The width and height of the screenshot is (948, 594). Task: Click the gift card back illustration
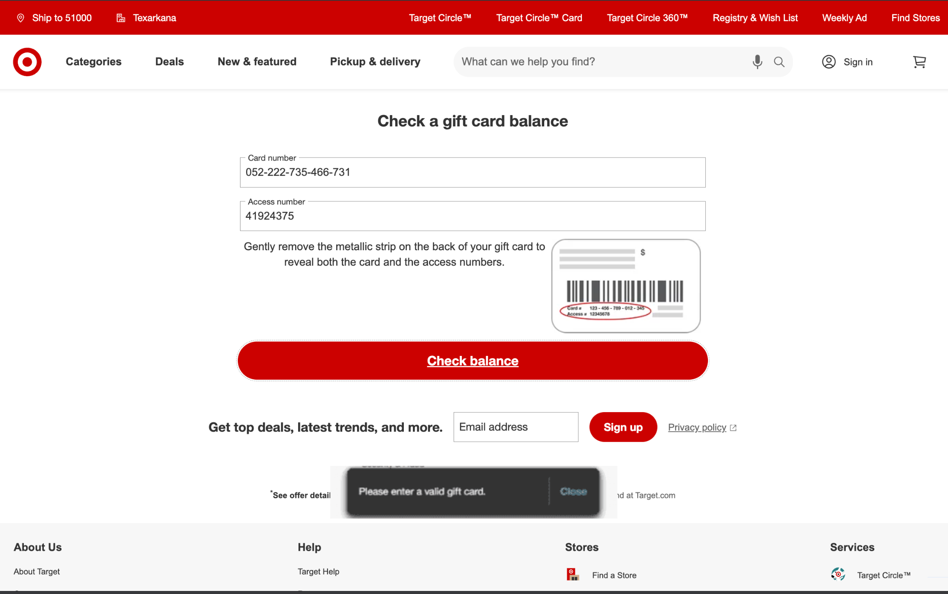point(626,286)
